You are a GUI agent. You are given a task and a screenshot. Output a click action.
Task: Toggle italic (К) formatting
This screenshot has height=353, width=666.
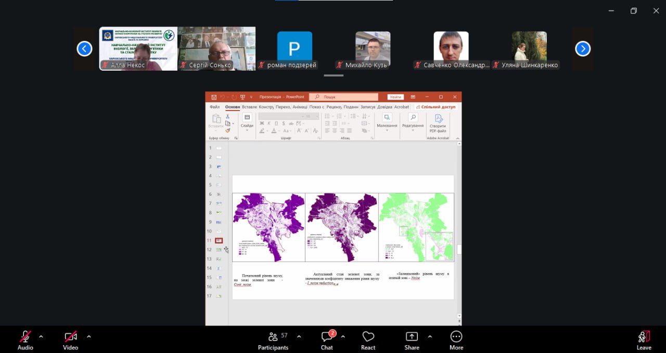pyautogui.click(x=269, y=123)
